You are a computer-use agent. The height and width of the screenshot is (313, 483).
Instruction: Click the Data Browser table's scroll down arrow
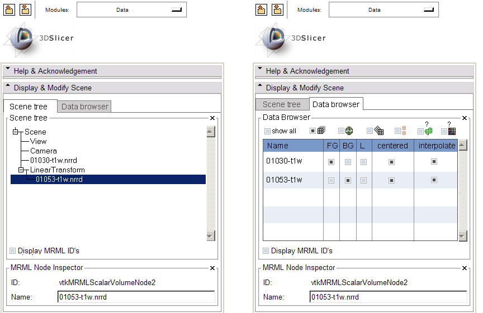coord(462,237)
